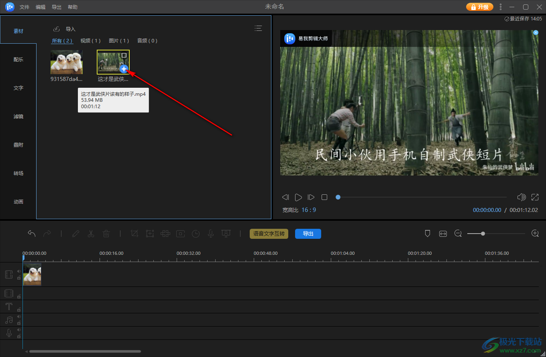Viewport: 546px width, 357px height.
Task: Open the 叠附 sidebar tab
Action: (x=18, y=145)
